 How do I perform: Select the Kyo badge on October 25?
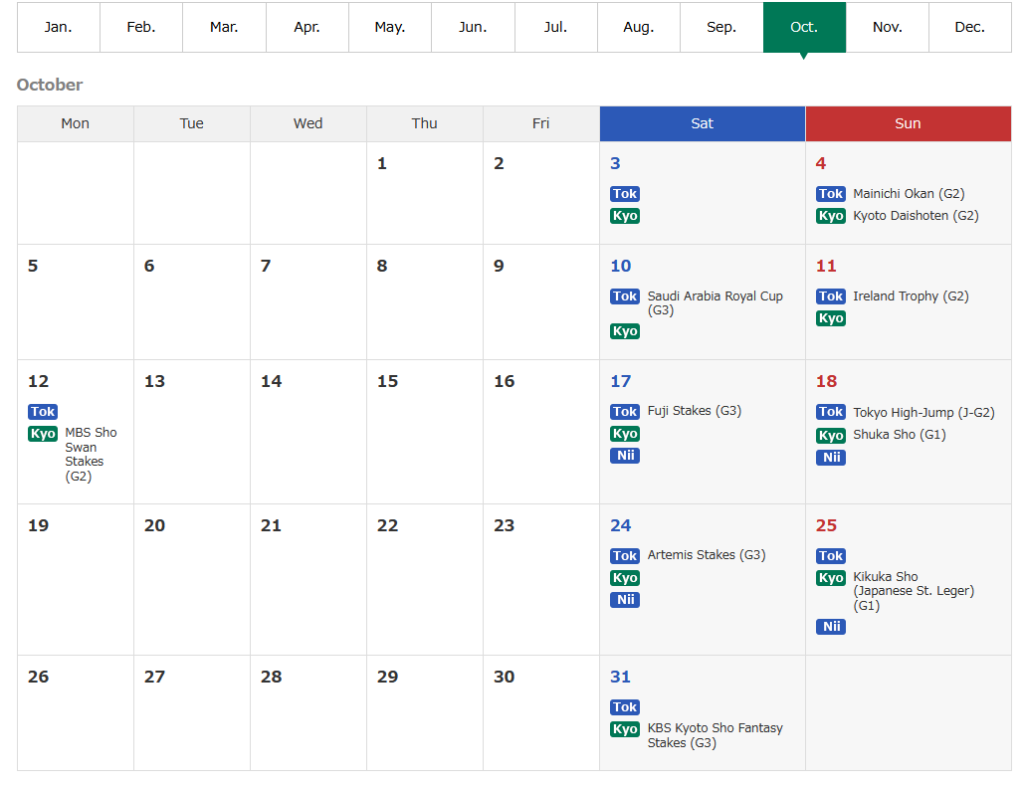pos(831,578)
